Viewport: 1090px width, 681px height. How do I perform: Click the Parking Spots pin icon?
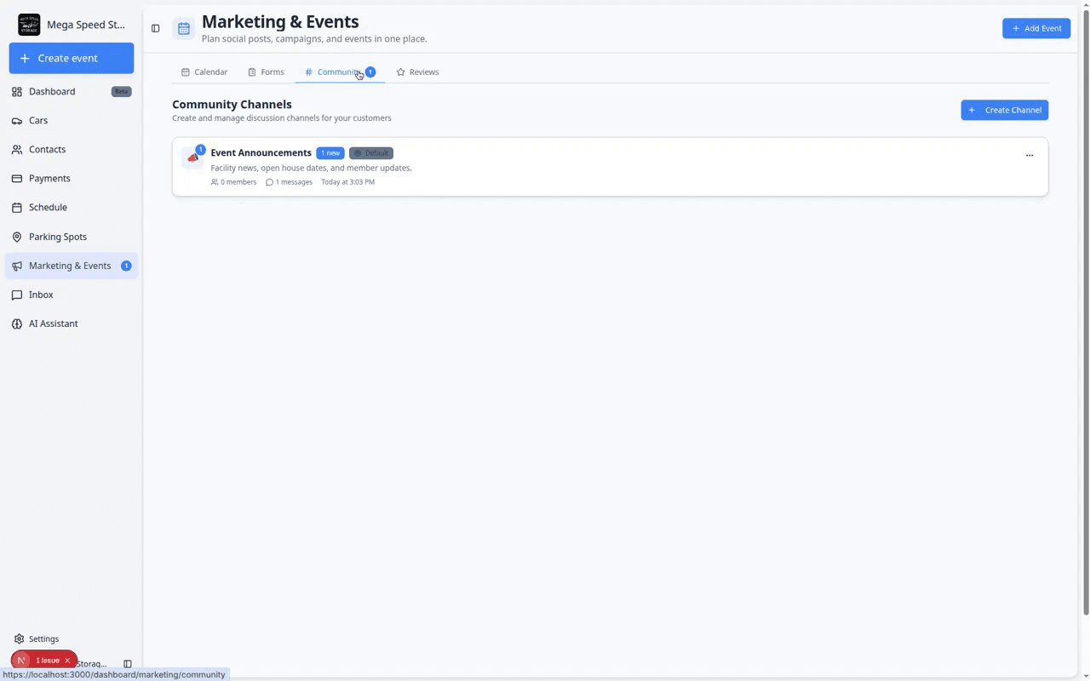pos(17,237)
